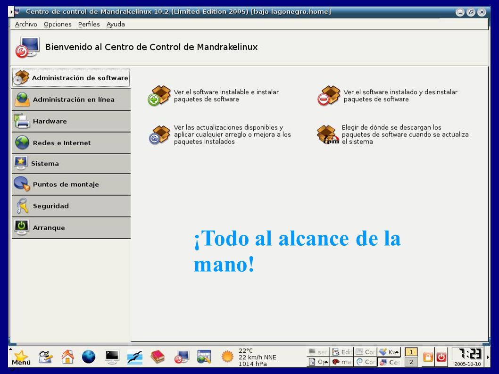The width and height of the screenshot is (499, 374).
Task: Click the penguin editor panel icon
Action: [x=45, y=357]
